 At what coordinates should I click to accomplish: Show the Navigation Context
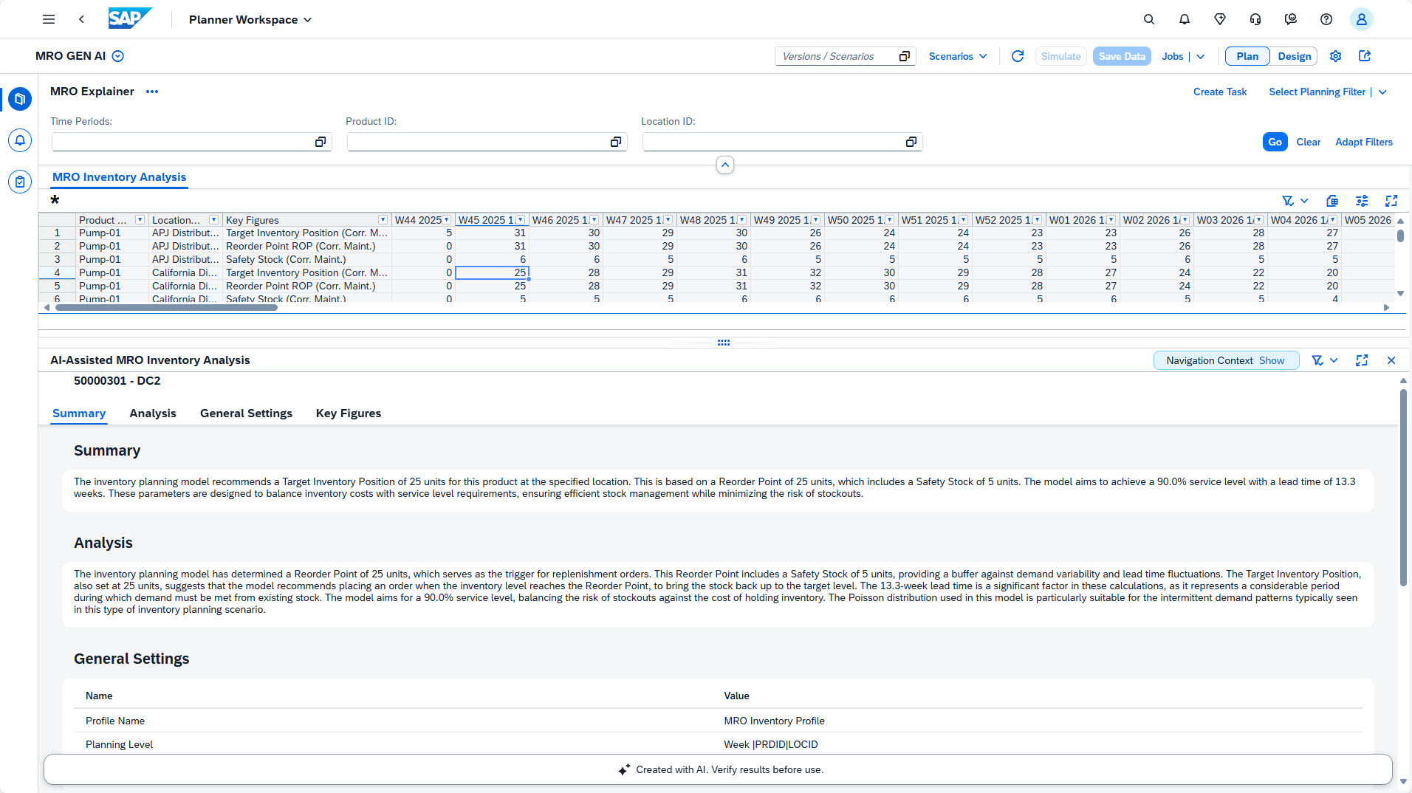click(x=1272, y=360)
